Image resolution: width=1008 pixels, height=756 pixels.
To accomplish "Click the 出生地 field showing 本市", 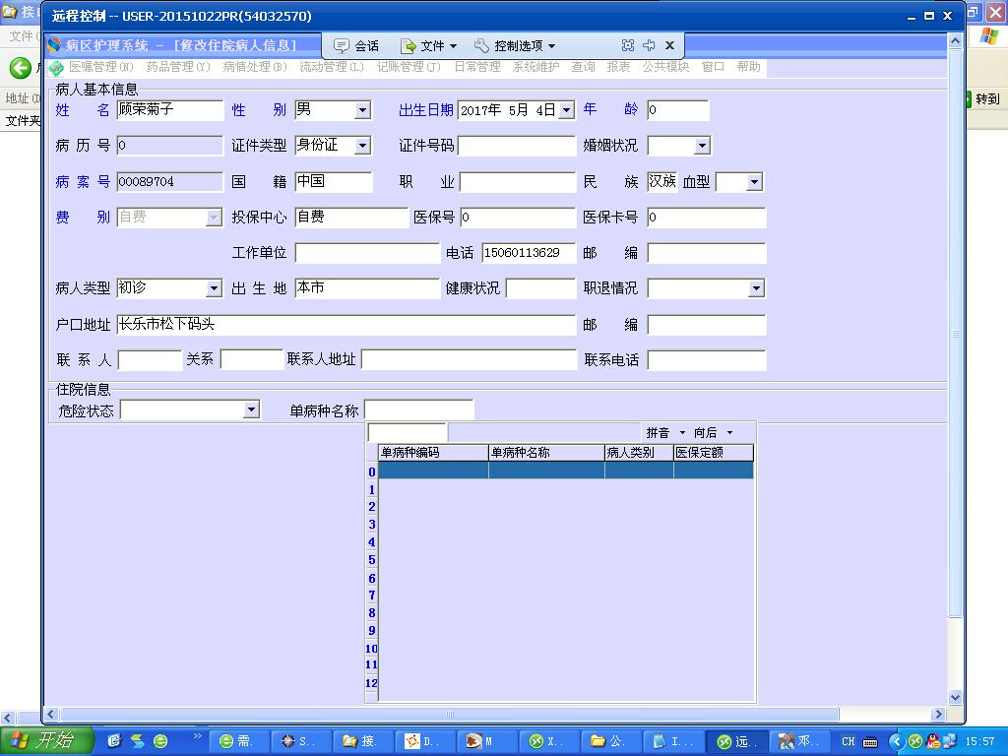I will (x=367, y=288).
